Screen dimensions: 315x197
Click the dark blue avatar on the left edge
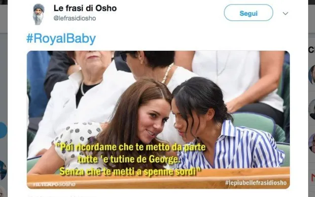tap(3, 170)
